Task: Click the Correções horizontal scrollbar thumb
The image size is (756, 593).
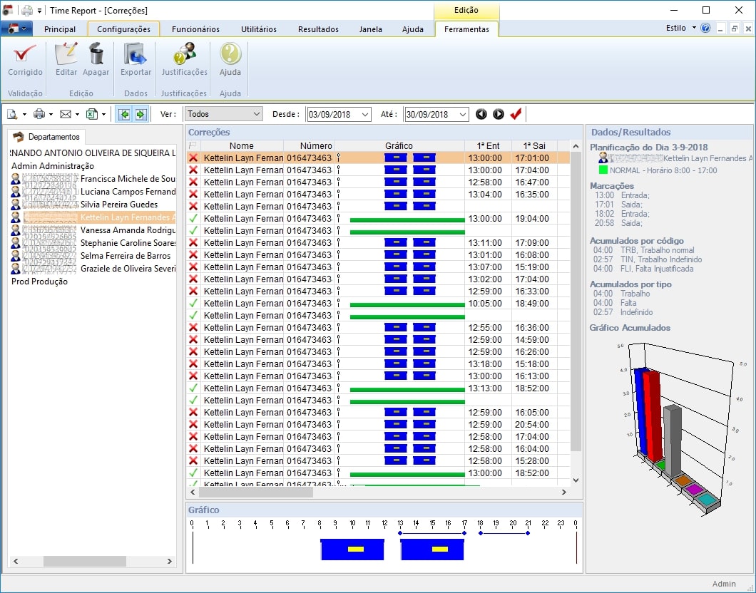Action: 255,492
